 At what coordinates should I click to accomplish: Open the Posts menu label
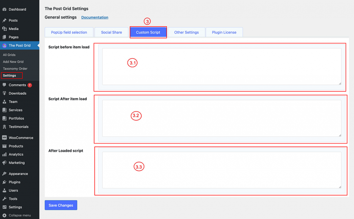coord(13,20)
